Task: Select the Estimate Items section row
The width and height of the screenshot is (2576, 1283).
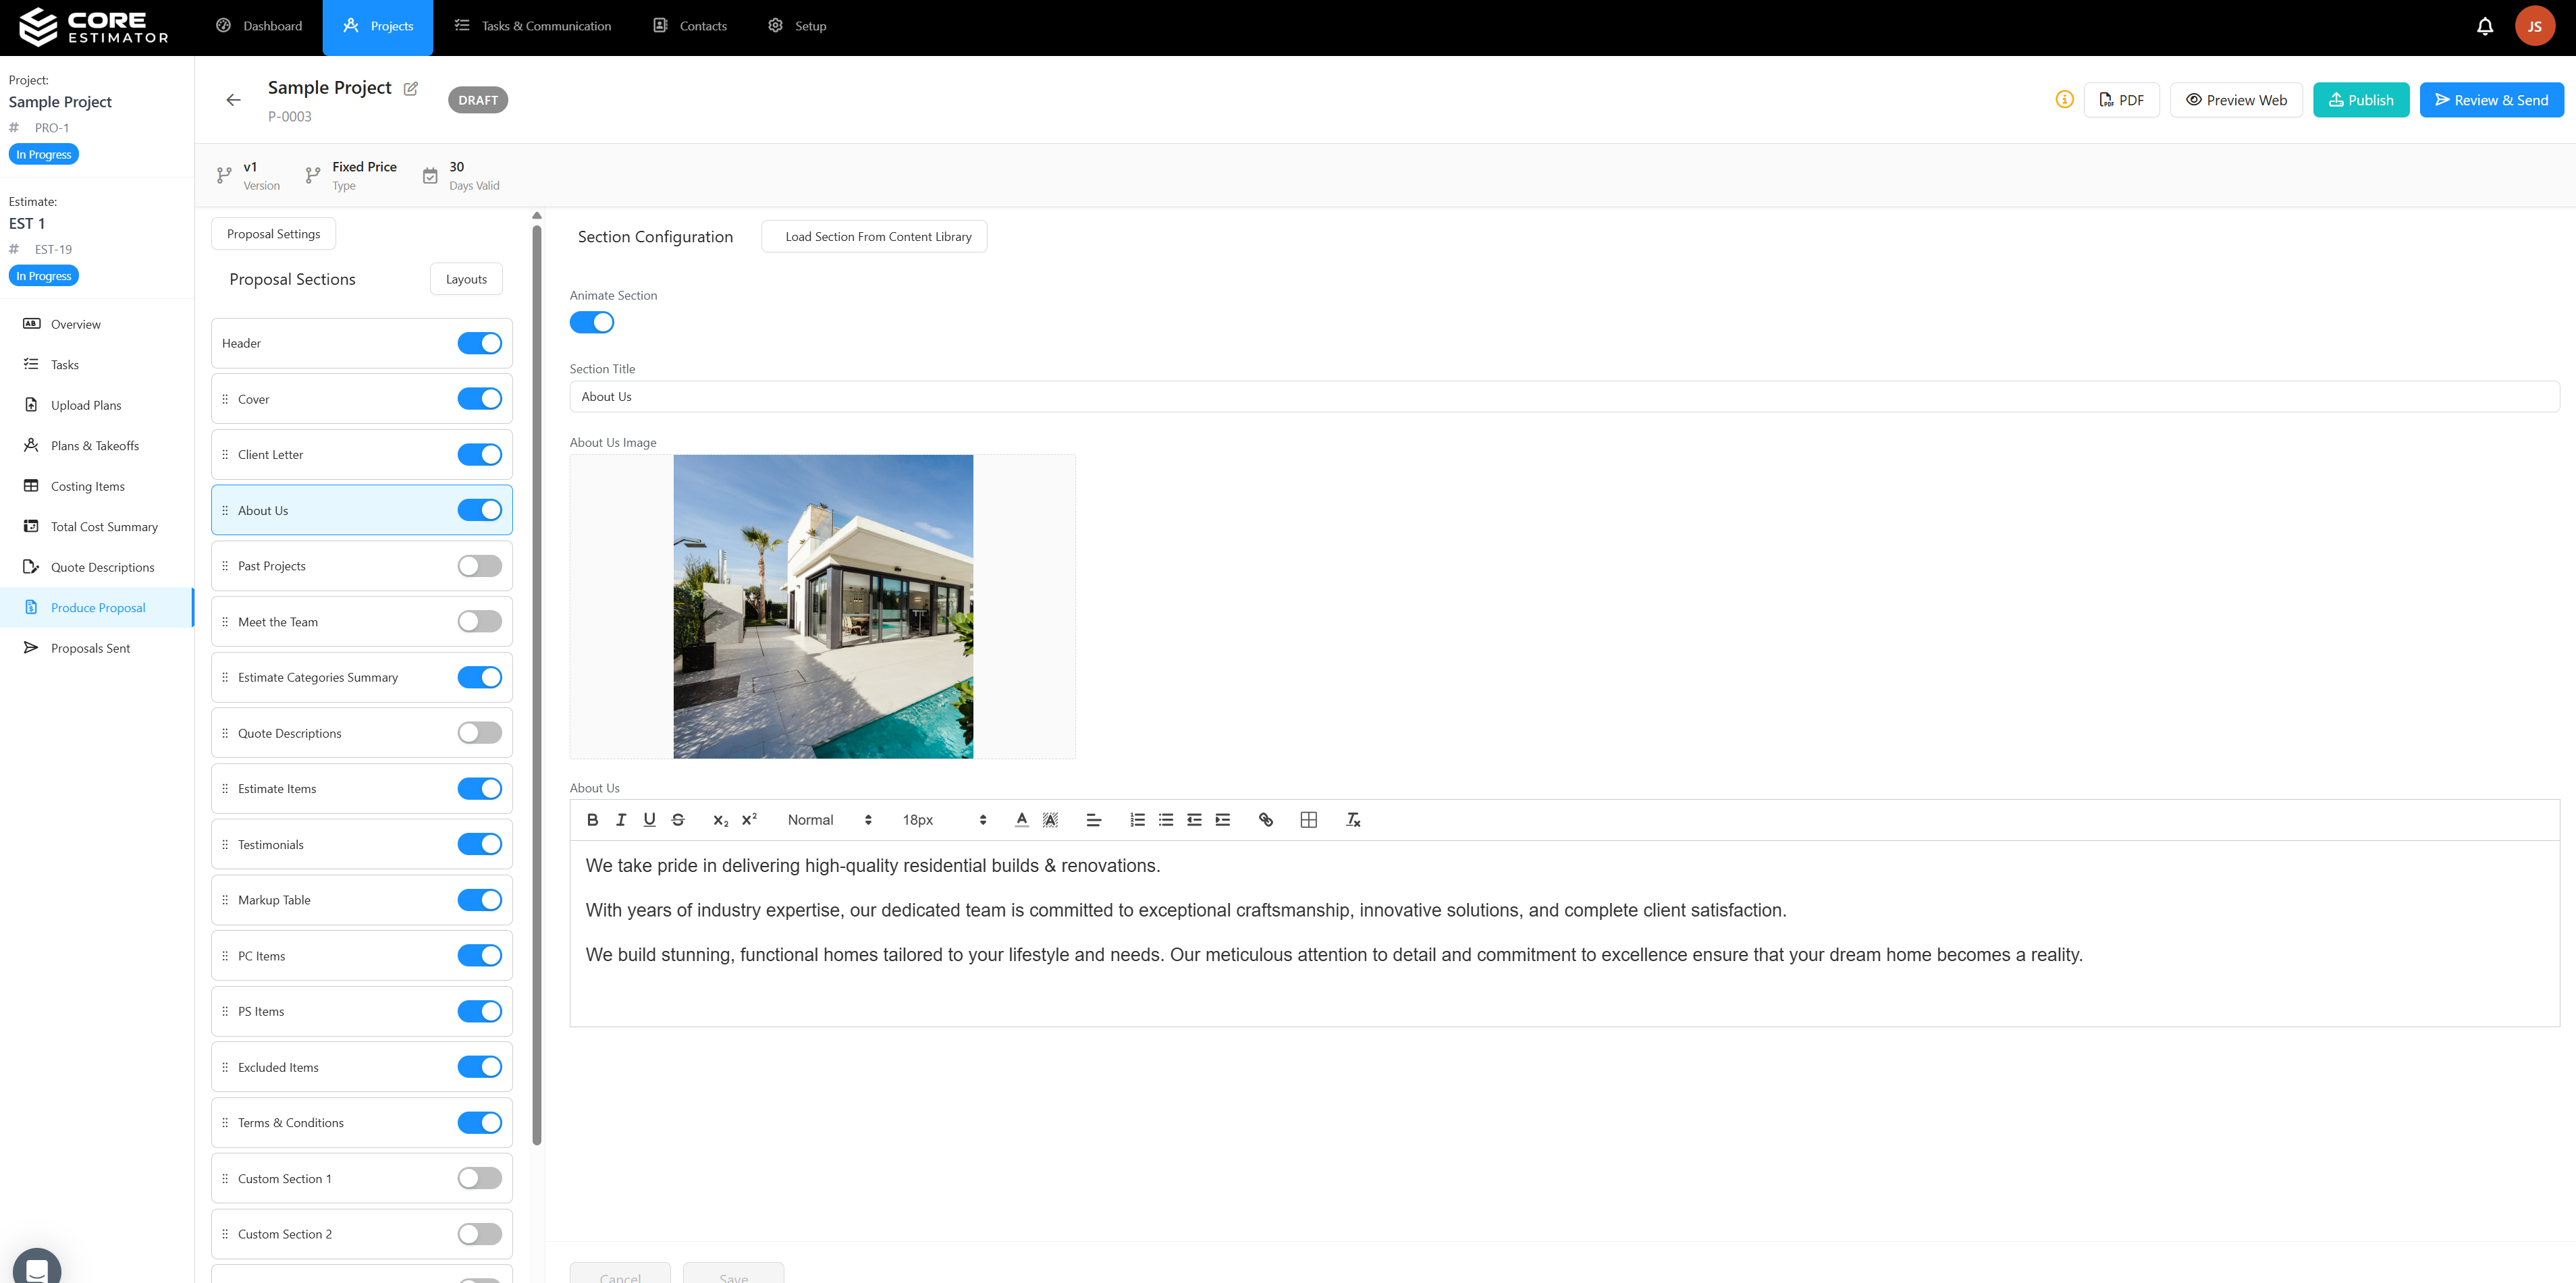Action: (362, 789)
